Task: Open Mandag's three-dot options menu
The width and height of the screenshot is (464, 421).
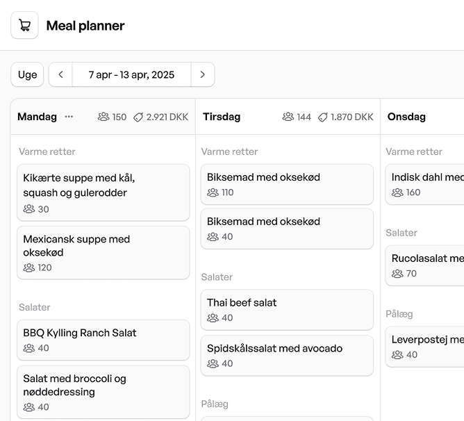Action: [69, 117]
